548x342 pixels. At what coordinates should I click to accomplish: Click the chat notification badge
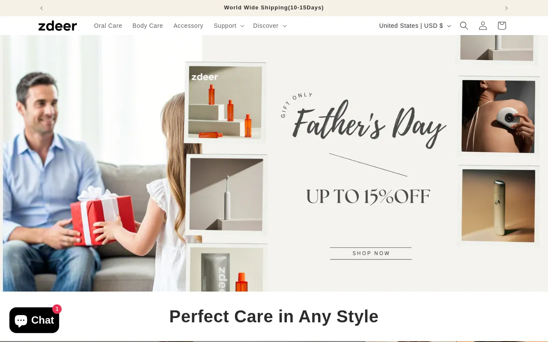[57, 309]
